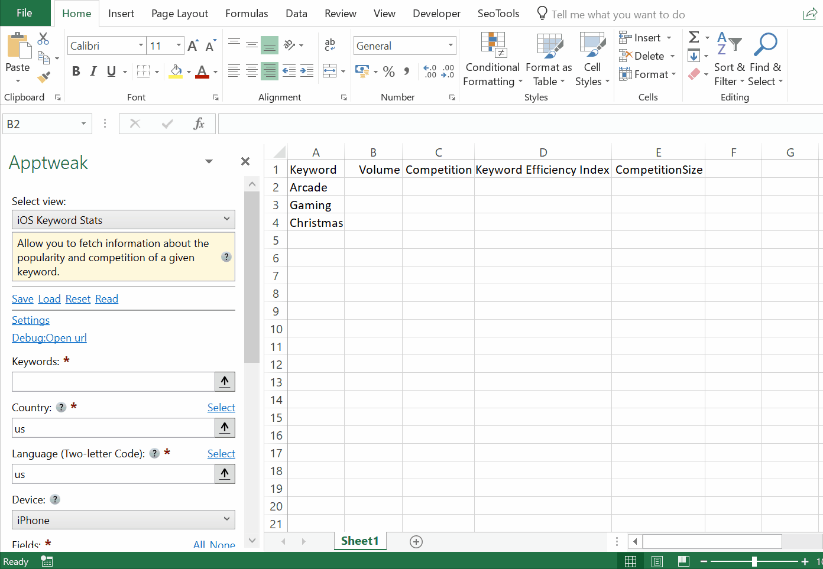Switch to the Formulas tab
The height and width of the screenshot is (569, 823).
[x=247, y=14]
